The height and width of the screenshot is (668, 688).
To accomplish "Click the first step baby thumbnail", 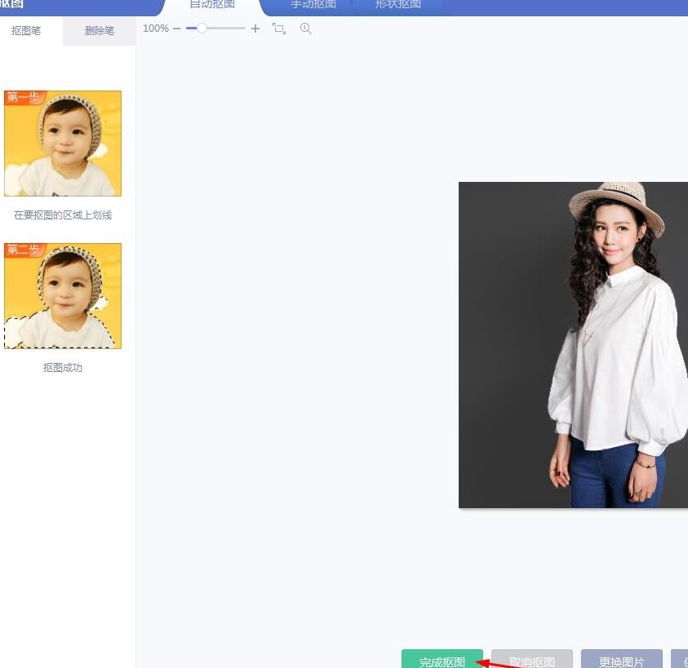I will 63,144.
